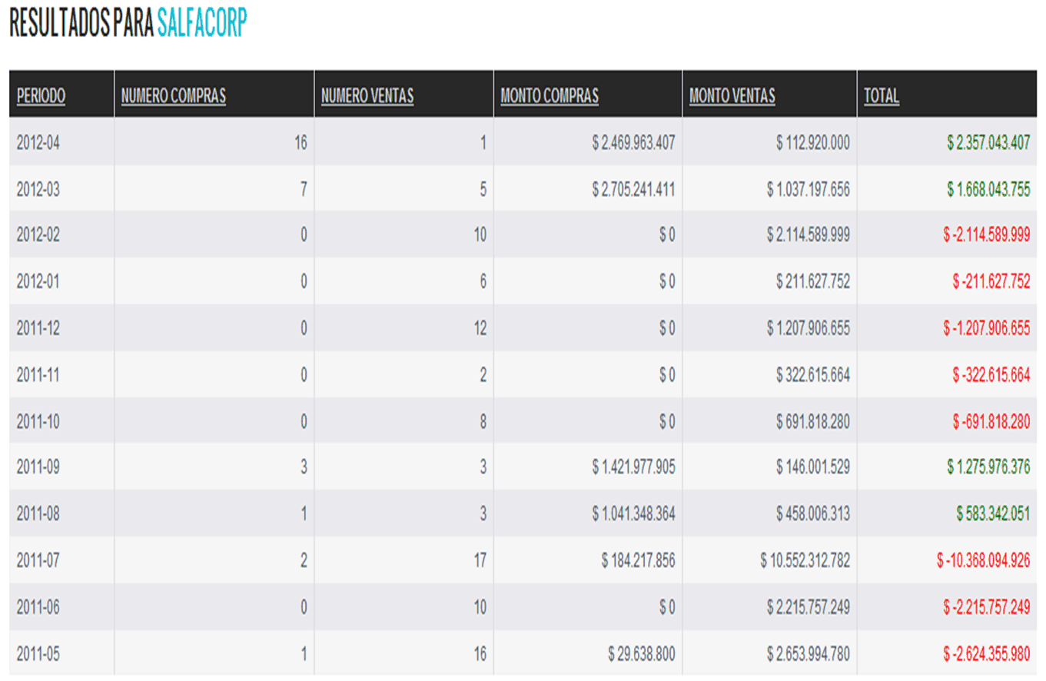Viewport: 1046px width, 681px height.
Task: Select the 2011-05 period cell
Action: tap(38, 654)
